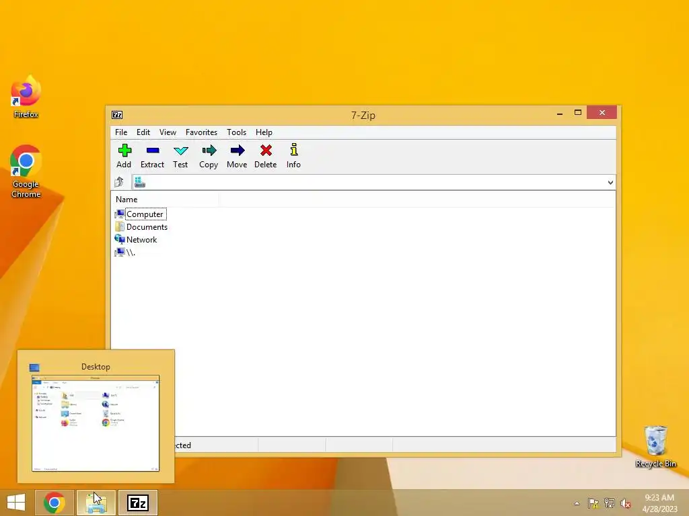Click the Extract toolbar button
This screenshot has width=689, height=516.
click(152, 156)
